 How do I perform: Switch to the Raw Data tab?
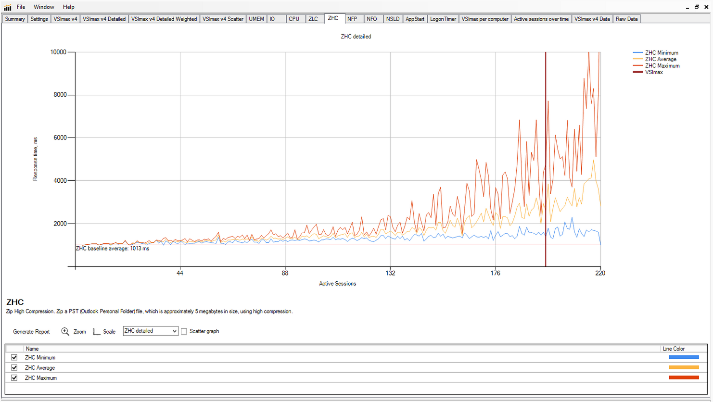pyautogui.click(x=626, y=19)
